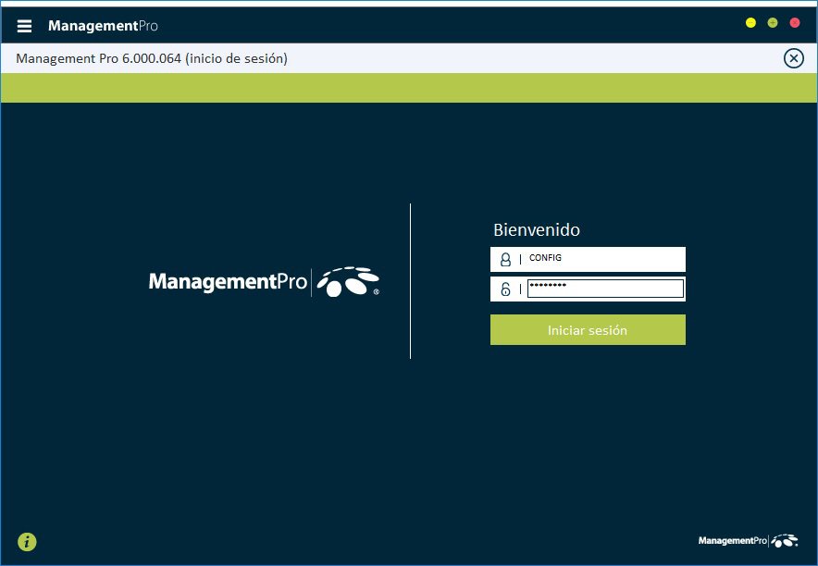
Task: Click the ManagementPro title in header
Action: [x=103, y=26]
